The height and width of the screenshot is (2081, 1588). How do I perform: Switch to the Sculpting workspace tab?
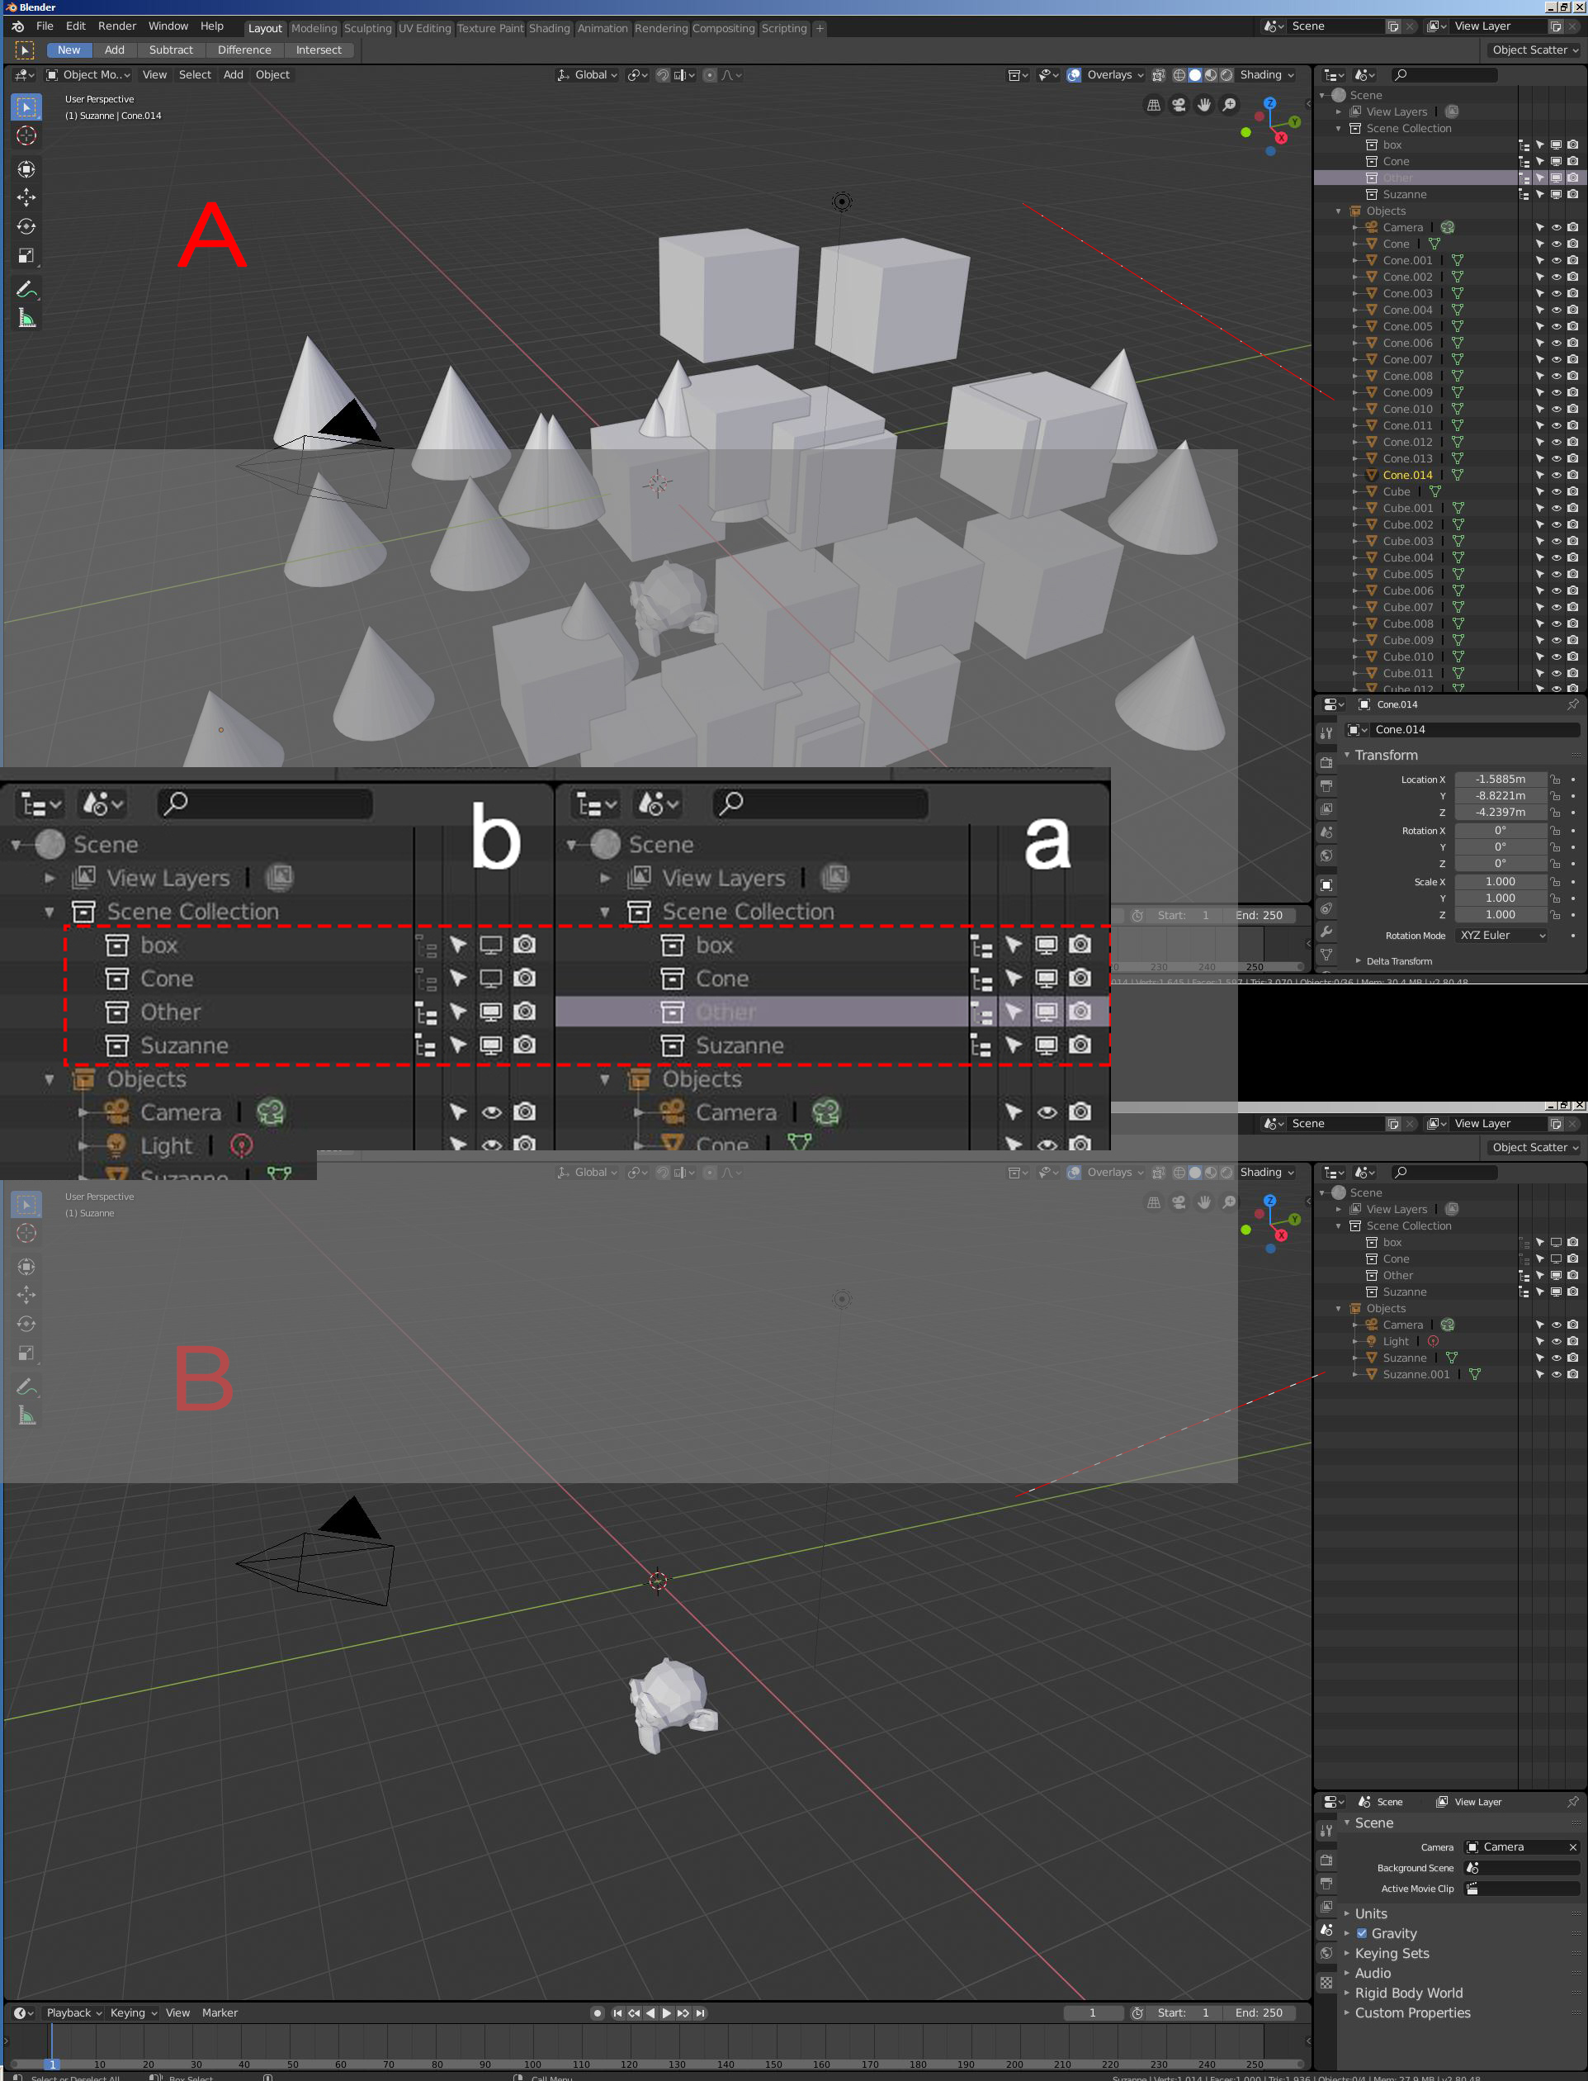[367, 28]
